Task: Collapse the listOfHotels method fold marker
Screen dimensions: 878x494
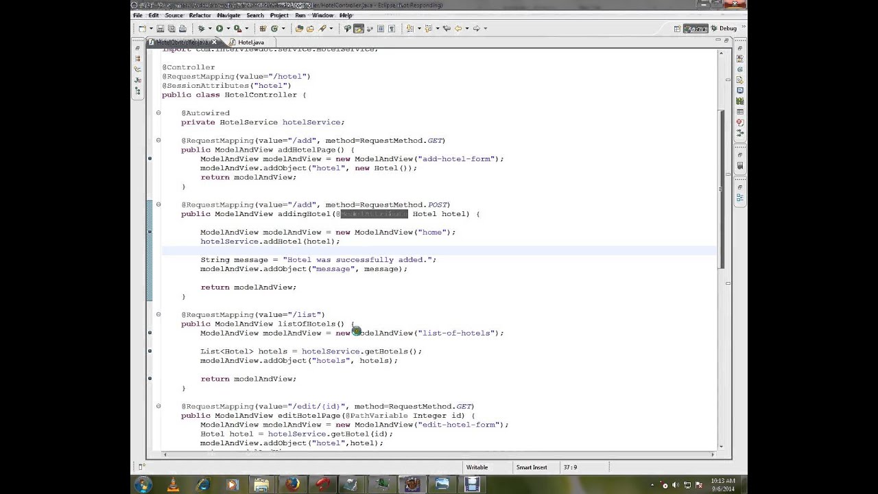Action: [158, 315]
